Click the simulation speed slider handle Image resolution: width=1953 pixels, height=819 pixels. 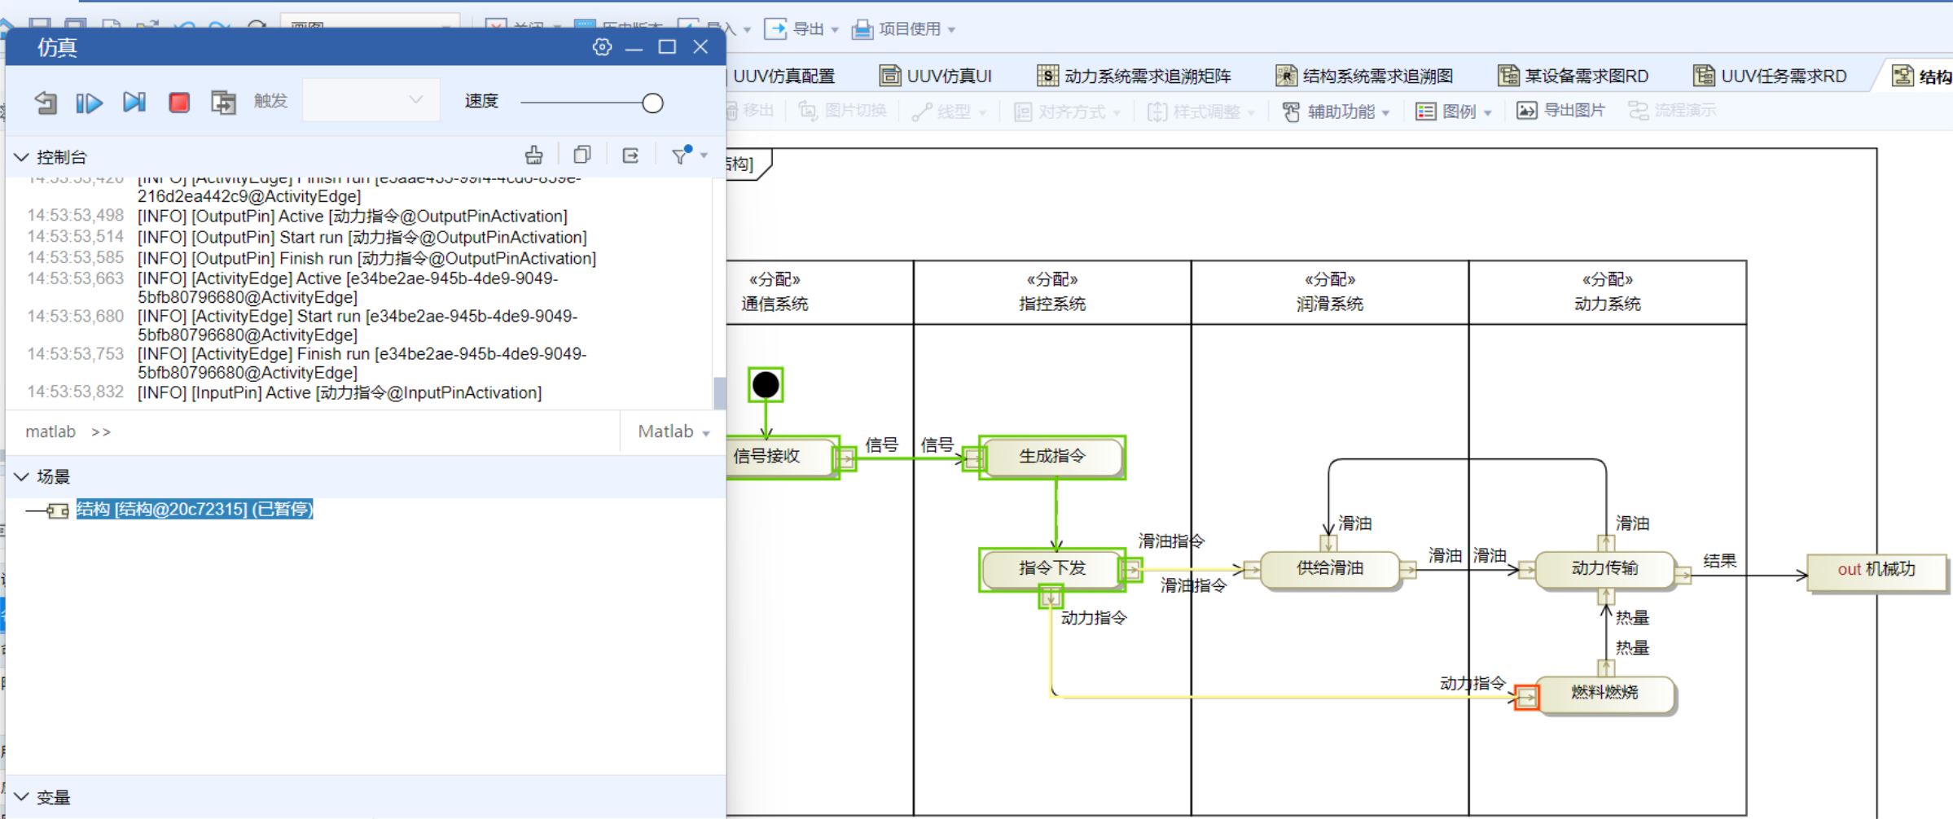click(x=652, y=103)
